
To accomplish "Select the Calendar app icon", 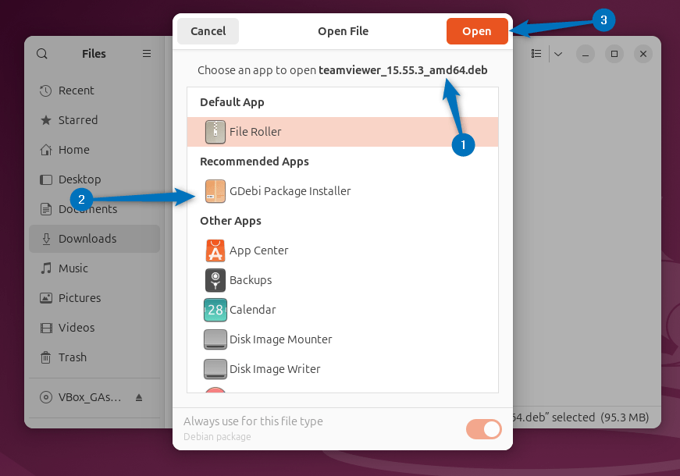I will pyautogui.click(x=215, y=310).
